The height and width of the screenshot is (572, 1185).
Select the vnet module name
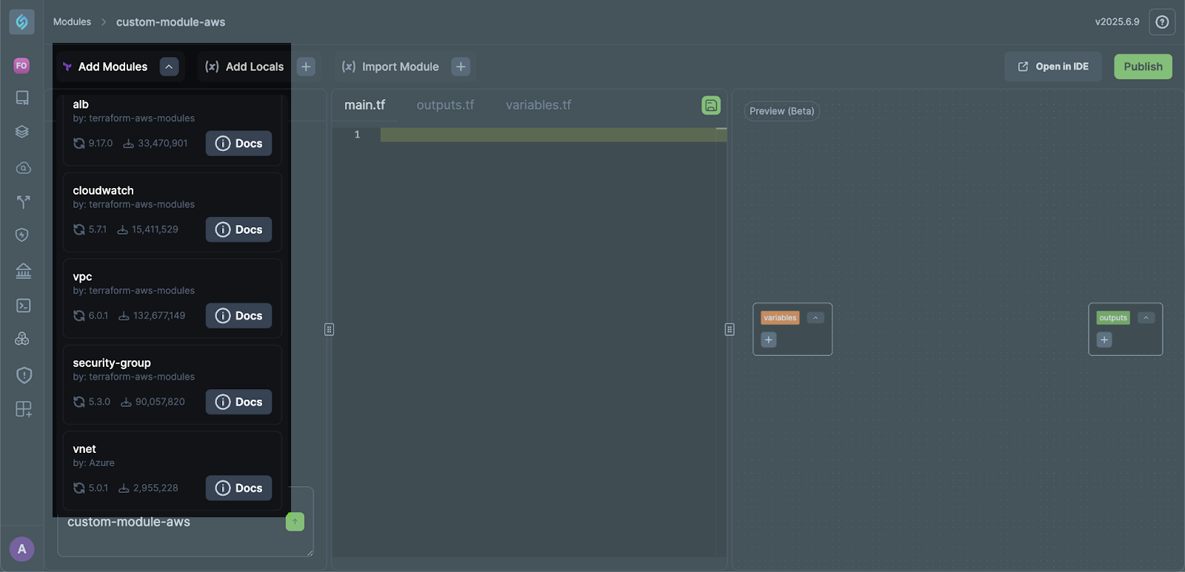[84, 449]
